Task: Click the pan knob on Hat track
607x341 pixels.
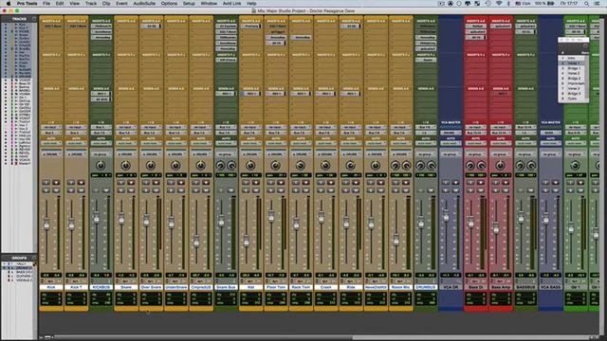Action: (250, 166)
